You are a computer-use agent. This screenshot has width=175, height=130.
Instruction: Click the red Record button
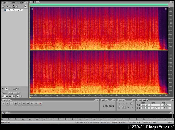coord(40,104)
